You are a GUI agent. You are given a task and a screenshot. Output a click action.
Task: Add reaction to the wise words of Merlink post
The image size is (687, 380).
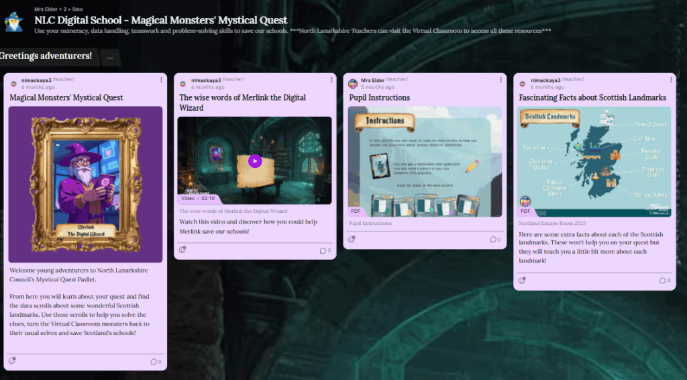tap(182, 250)
